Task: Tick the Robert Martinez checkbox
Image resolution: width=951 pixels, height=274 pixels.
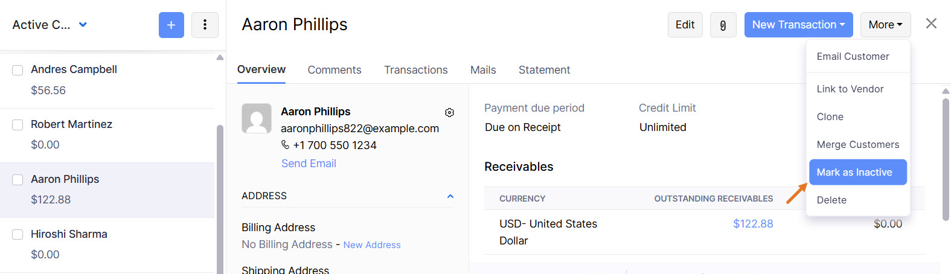Action: 18,125
